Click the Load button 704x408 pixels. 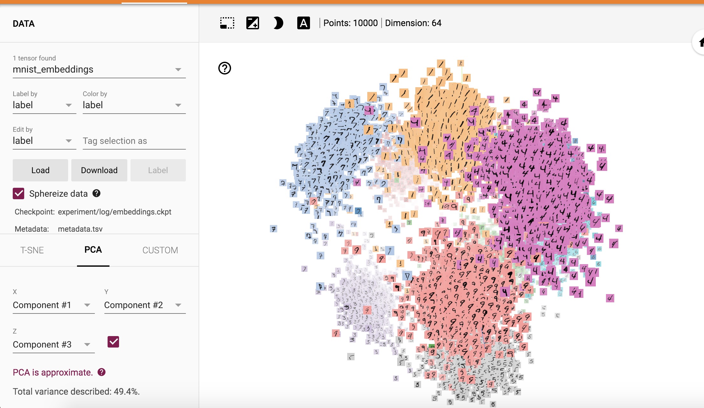(40, 170)
